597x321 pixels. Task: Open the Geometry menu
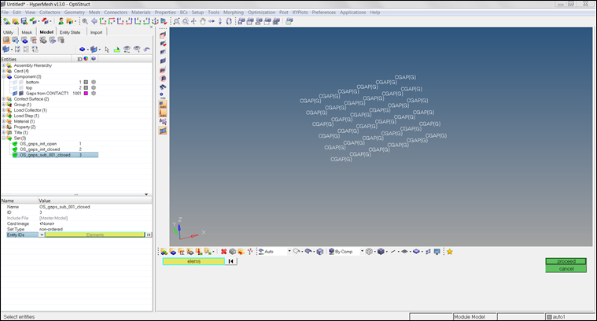pyautogui.click(x=74, y=13)
